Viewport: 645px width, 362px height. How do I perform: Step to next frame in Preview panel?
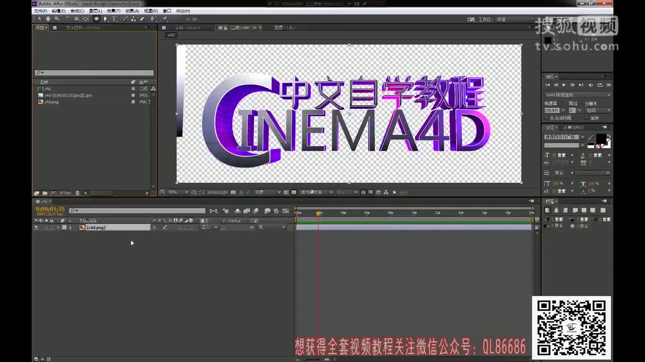click(x=572, y=85)
